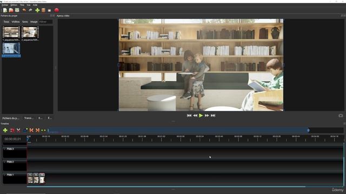Add a new track to the timeline
Image resolution: width=346 pixels, height=194 pixels.
[5, 130]
